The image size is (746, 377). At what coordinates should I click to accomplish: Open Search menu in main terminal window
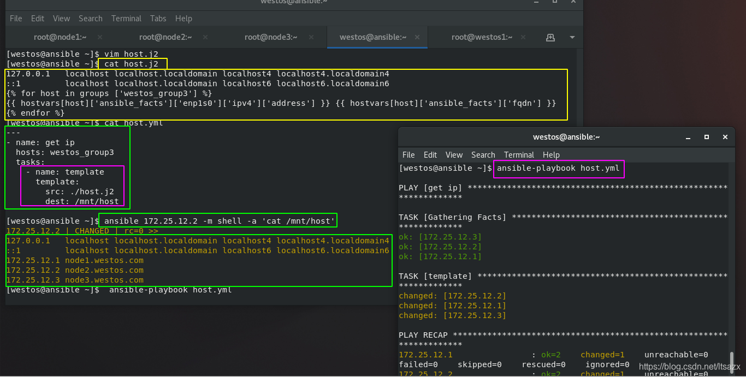(x=91, y=18)
